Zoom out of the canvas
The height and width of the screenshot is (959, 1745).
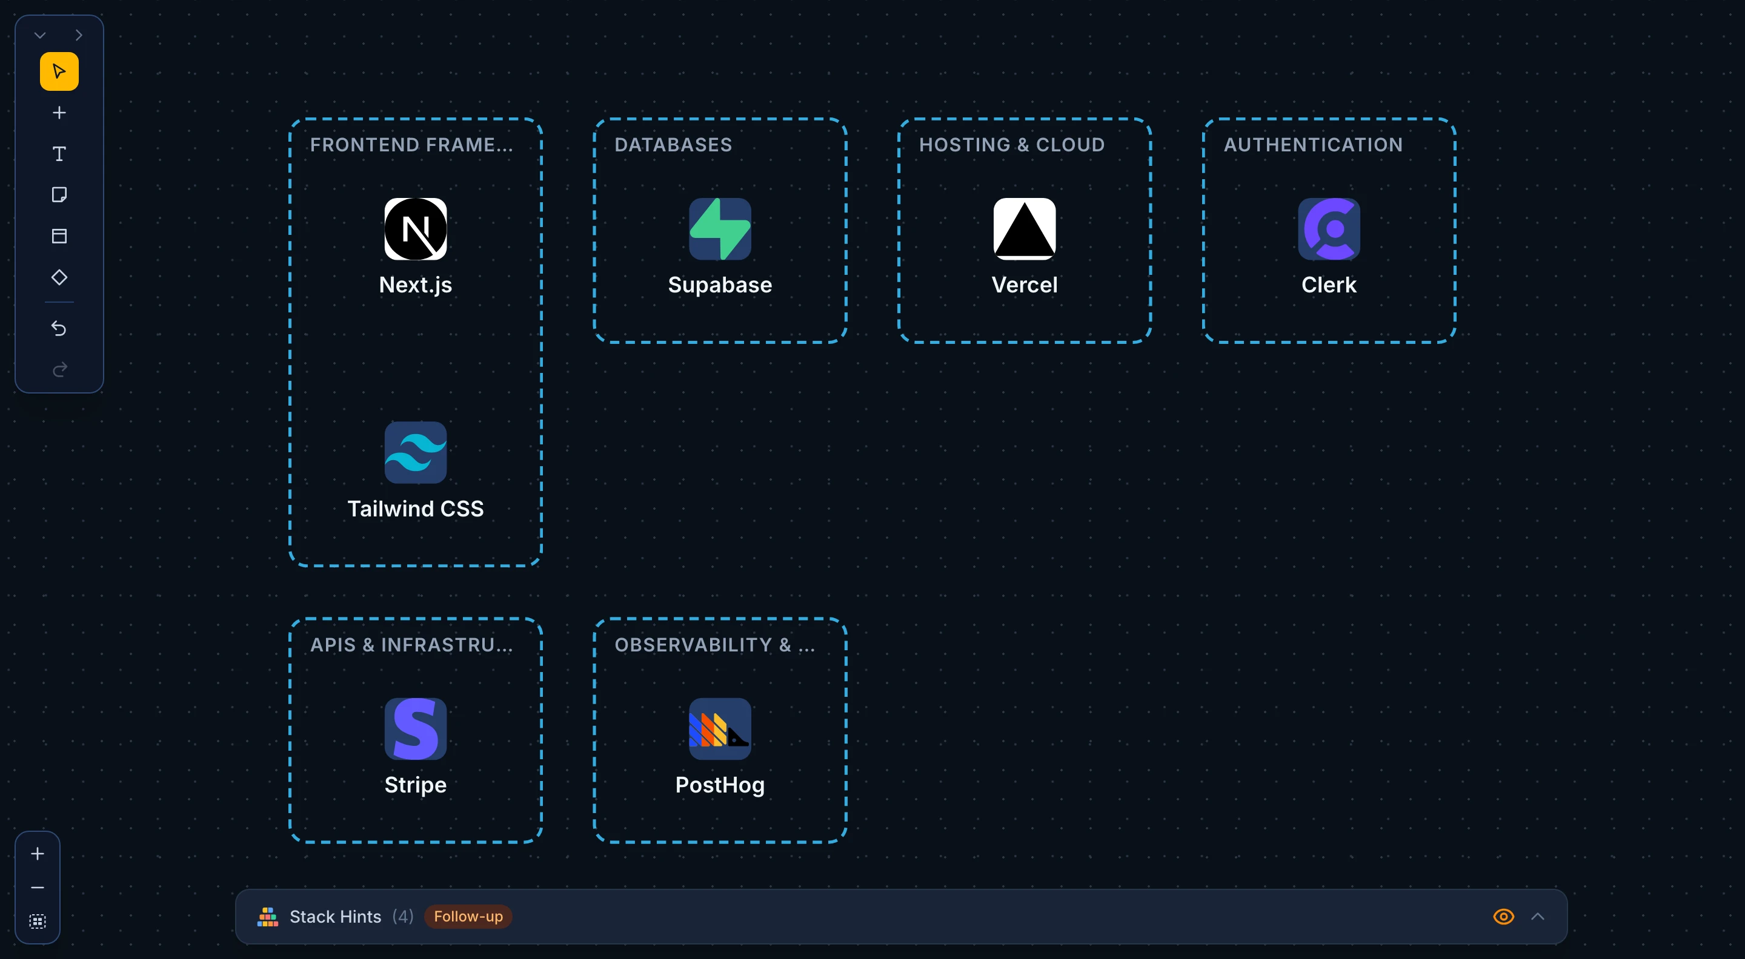pos(37,888)
